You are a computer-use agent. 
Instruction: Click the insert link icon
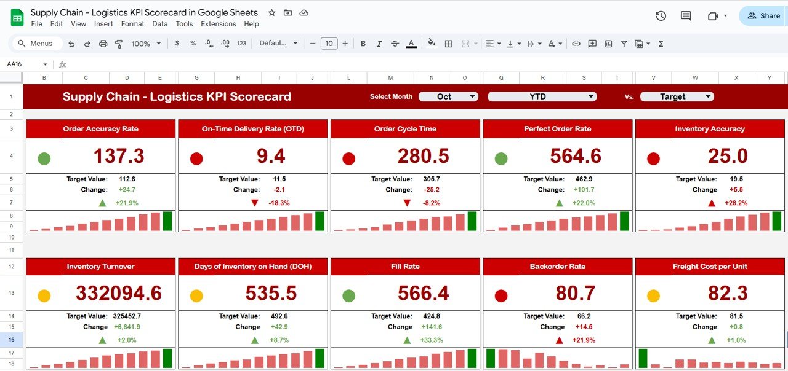tap(576, 44)
